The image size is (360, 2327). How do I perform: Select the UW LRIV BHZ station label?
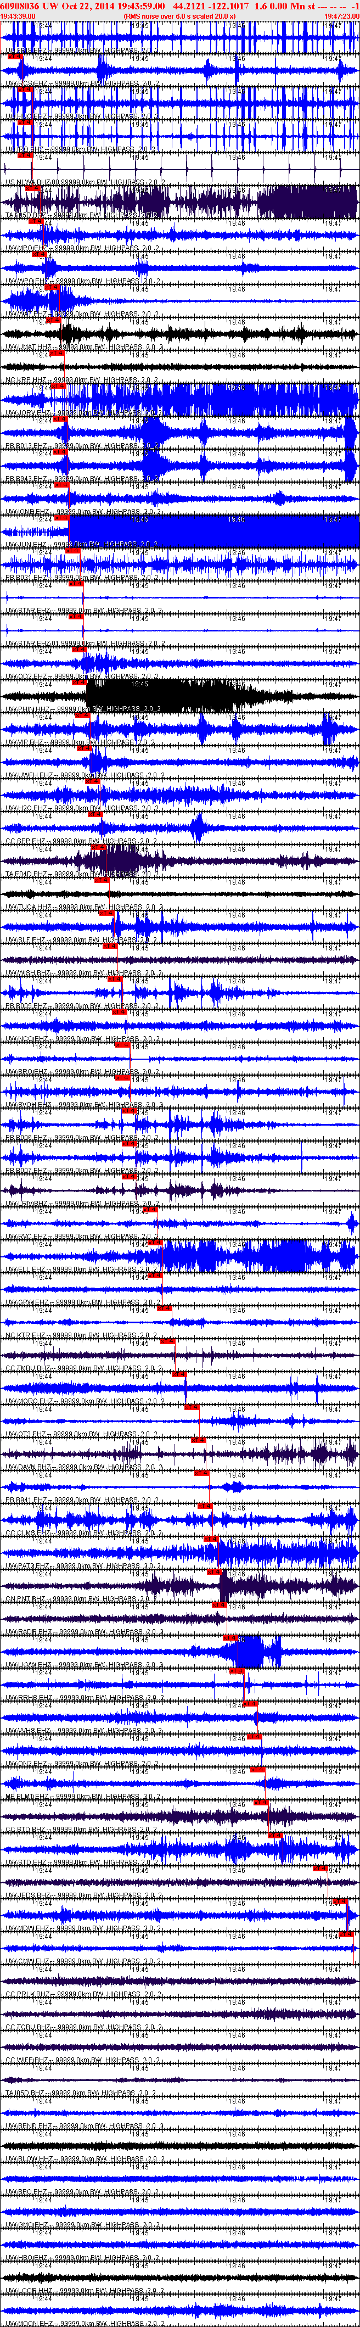point(82,1203)
